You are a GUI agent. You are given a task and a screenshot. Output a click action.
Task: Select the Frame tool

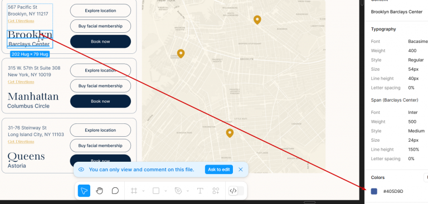pos(134,191)
